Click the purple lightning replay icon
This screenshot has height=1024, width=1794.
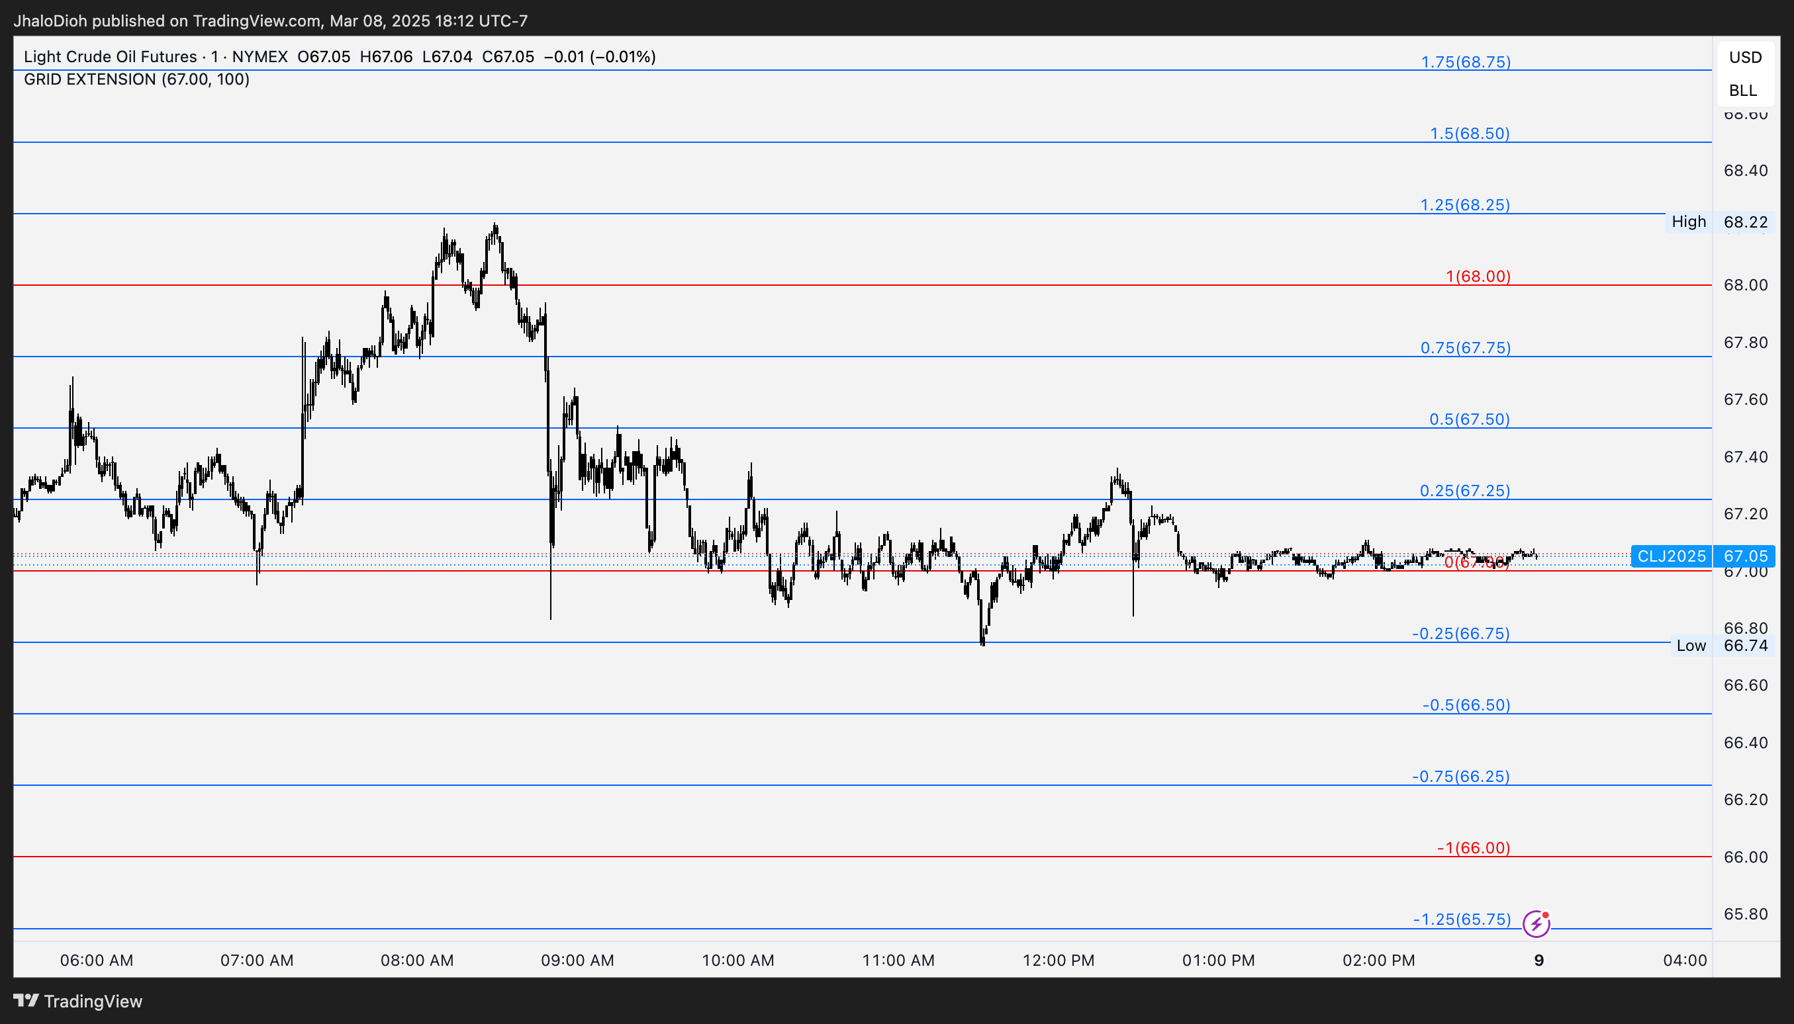click(1536, 923)
